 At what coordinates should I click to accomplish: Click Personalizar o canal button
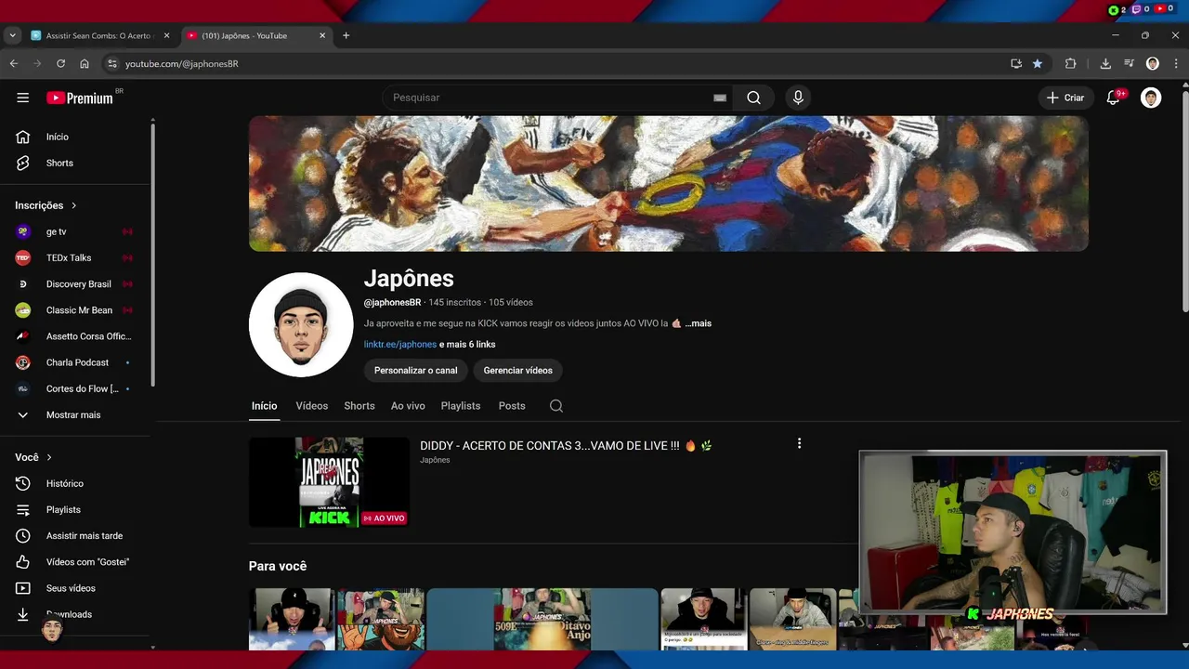[416, 370]
